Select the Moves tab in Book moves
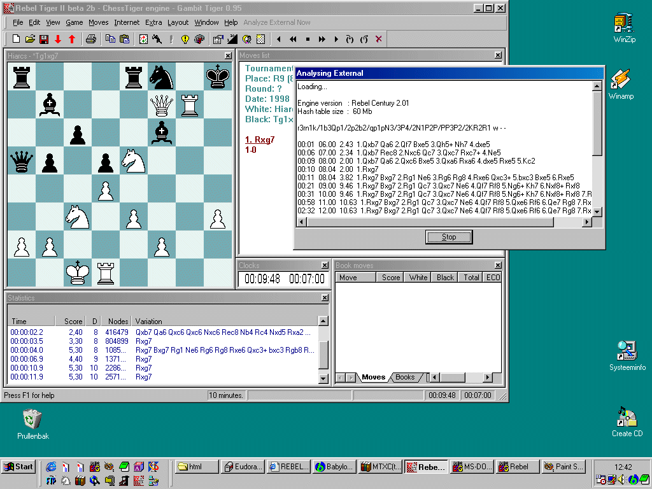This screenshot has width=652, height=489. pos(373,377)
